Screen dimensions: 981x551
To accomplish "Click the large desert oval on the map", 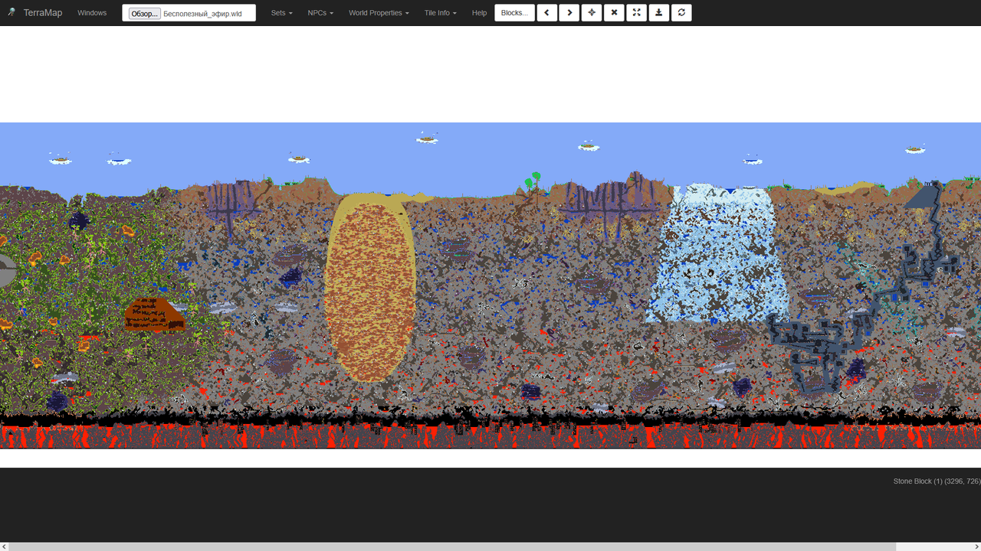I will point(371,288).
